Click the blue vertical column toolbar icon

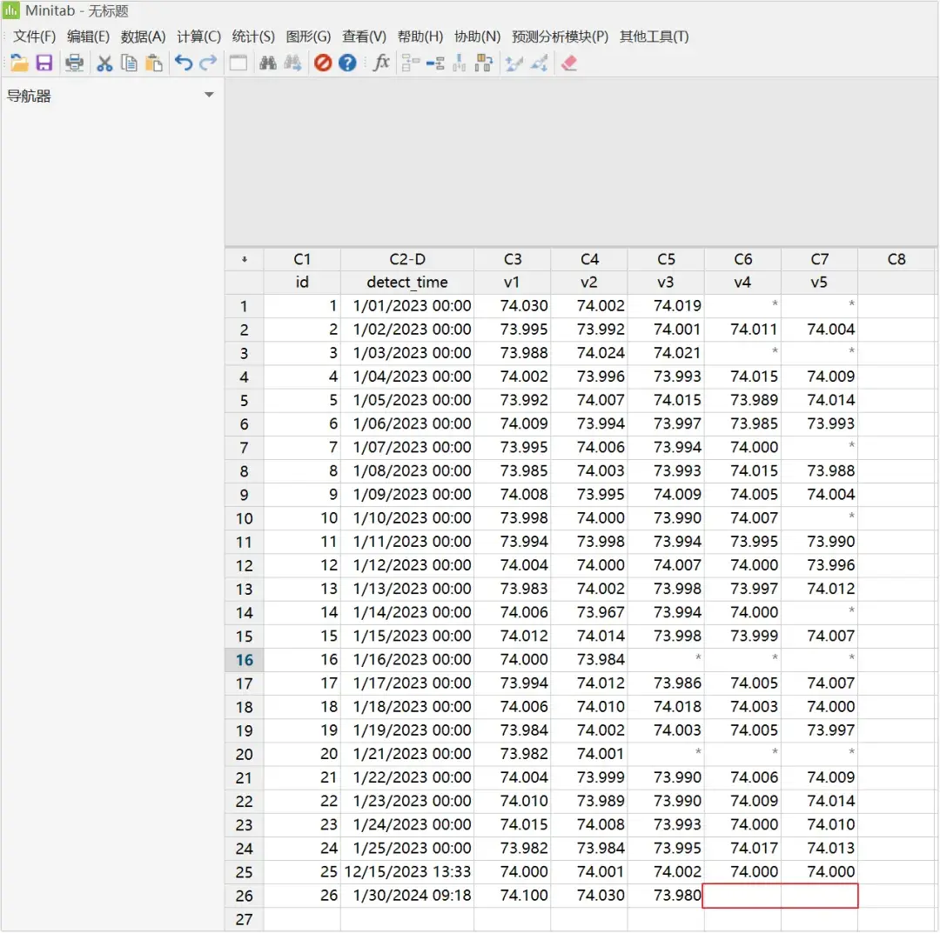click(460, 63)
